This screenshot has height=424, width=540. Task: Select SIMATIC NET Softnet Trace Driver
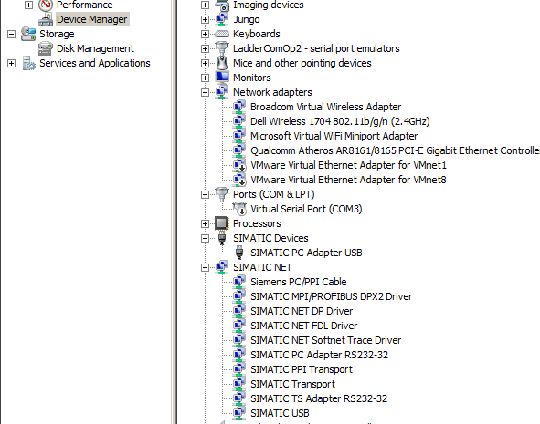click(x=326, y=340)
